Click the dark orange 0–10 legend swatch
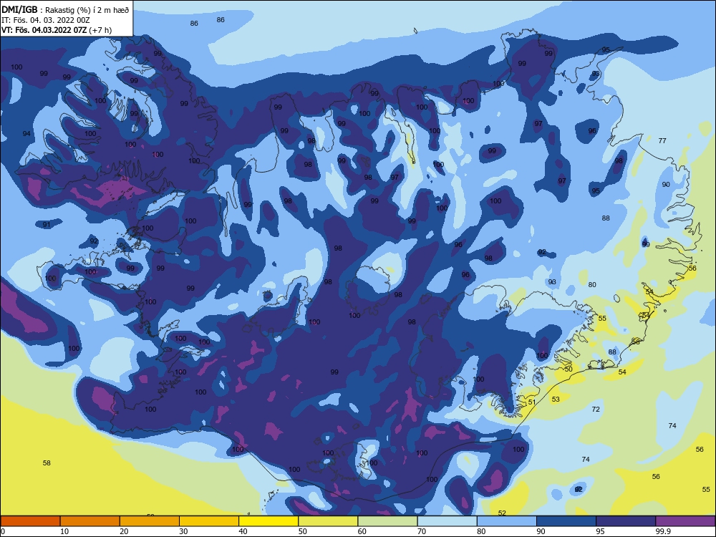The height and width of the screenshot is (537, 716). tap(30, 521)
